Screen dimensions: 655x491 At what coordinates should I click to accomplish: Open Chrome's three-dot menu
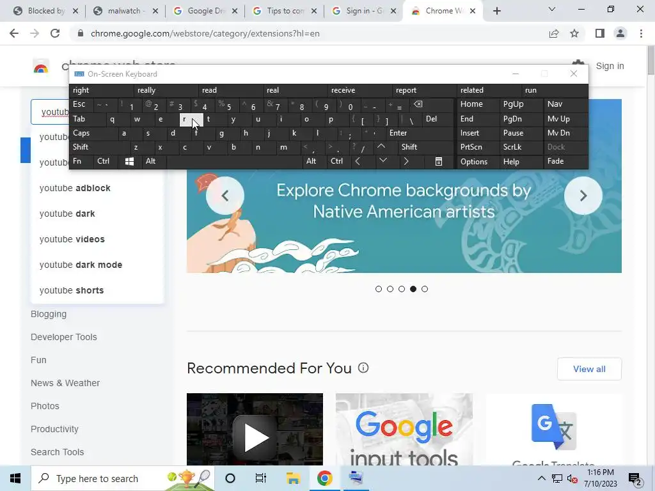(641, 33)
